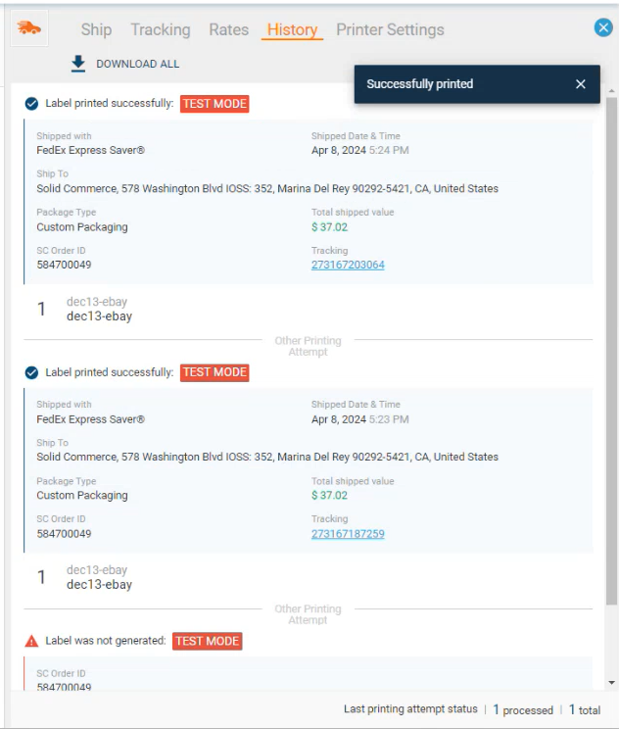The image size is (619, 729).
Task: Open tracking number 273167203064 link
Action: [x=348, y=266]
